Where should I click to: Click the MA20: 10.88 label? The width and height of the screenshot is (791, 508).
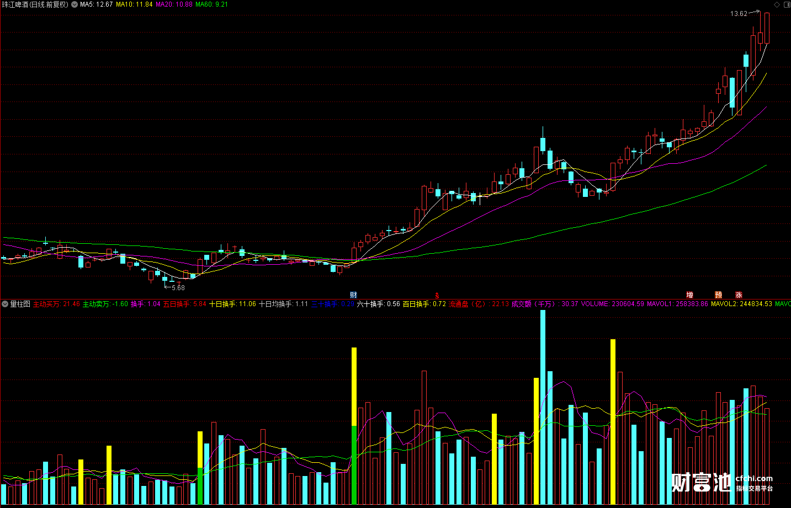pyautogui.click(x=174, y=4)
